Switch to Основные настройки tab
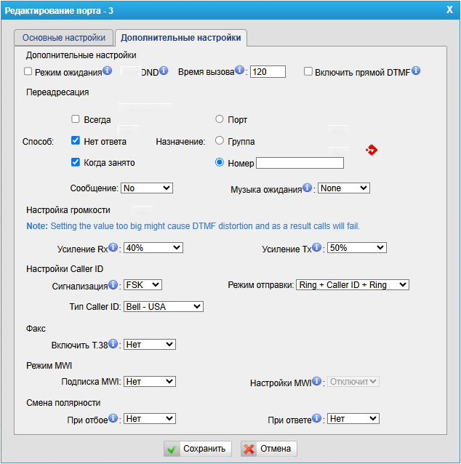Viewport: 461px width, 464px height. tap(63, 38)
